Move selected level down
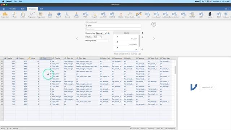 (x=142, y=37)
